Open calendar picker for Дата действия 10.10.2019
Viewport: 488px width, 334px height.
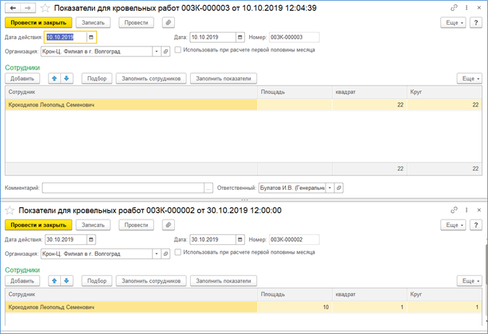91,37
